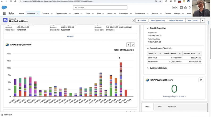The image size is (211, 117).
Task: Click the Total Liabilities value $2,925,505.55
Action: (155, 42)
